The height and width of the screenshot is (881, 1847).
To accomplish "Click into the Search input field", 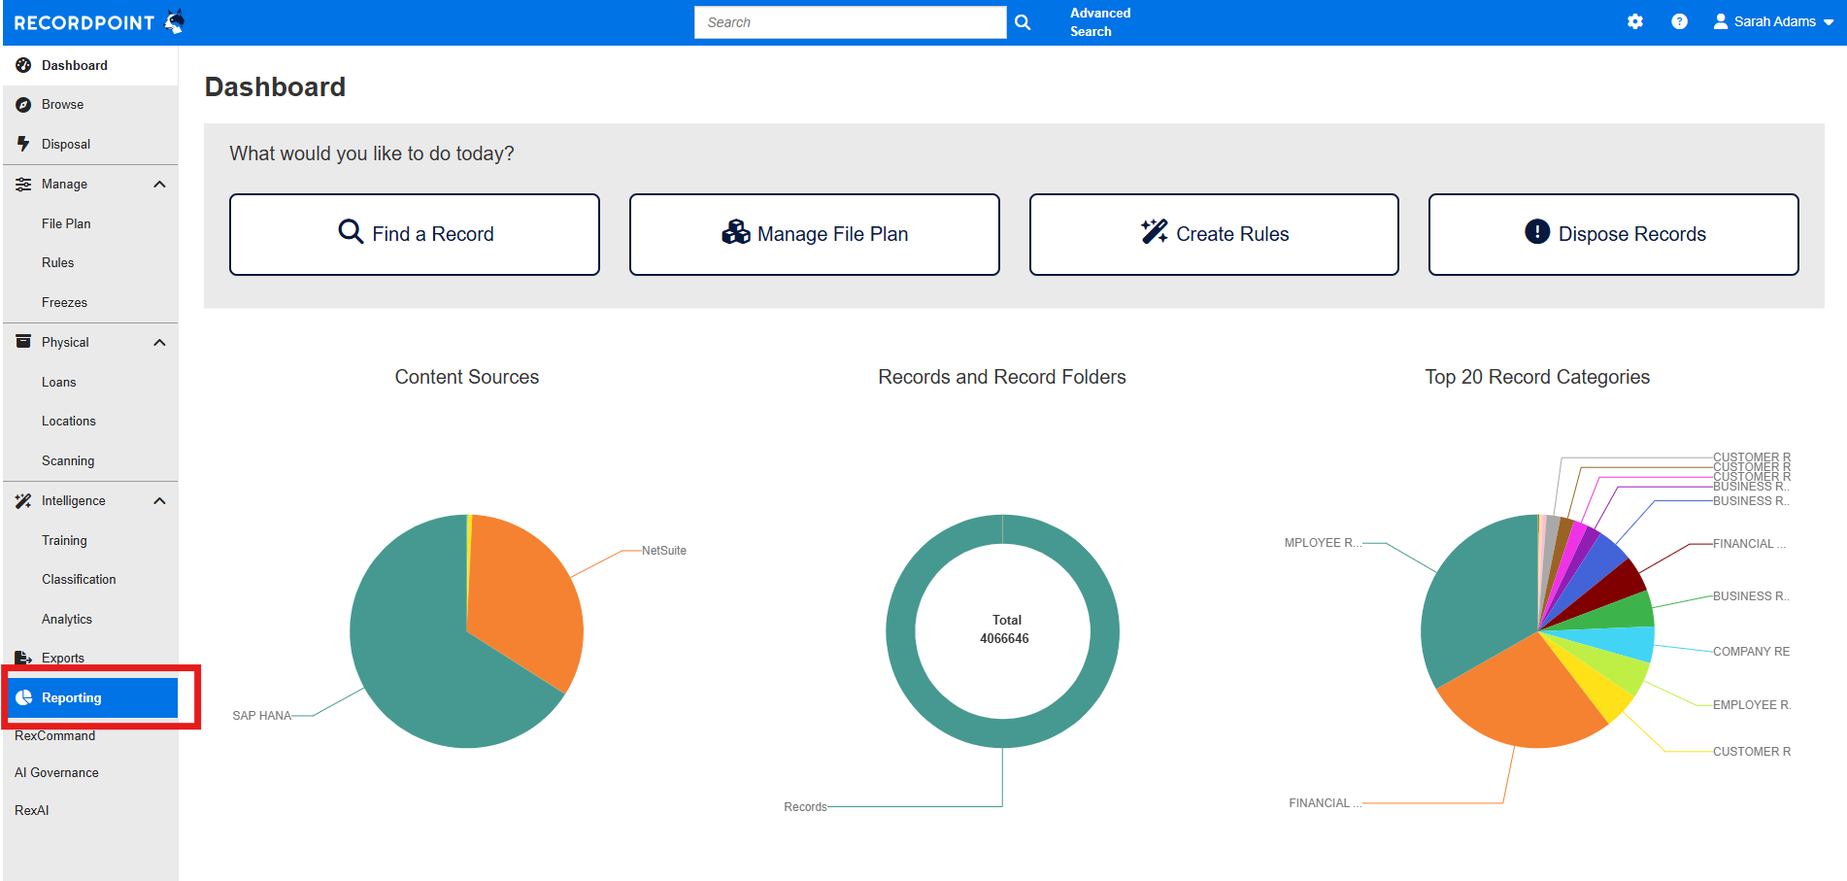I will [x=850, y=22].
